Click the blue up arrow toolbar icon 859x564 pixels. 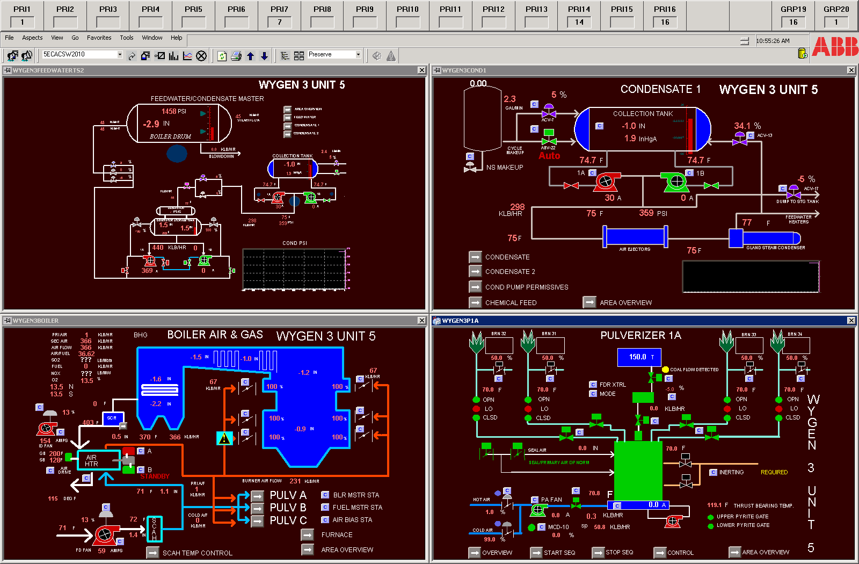[x=250, y=56]
